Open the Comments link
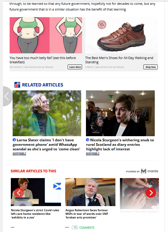The height and width of the screenshot is (232, 168). click(x=87, y=227)
